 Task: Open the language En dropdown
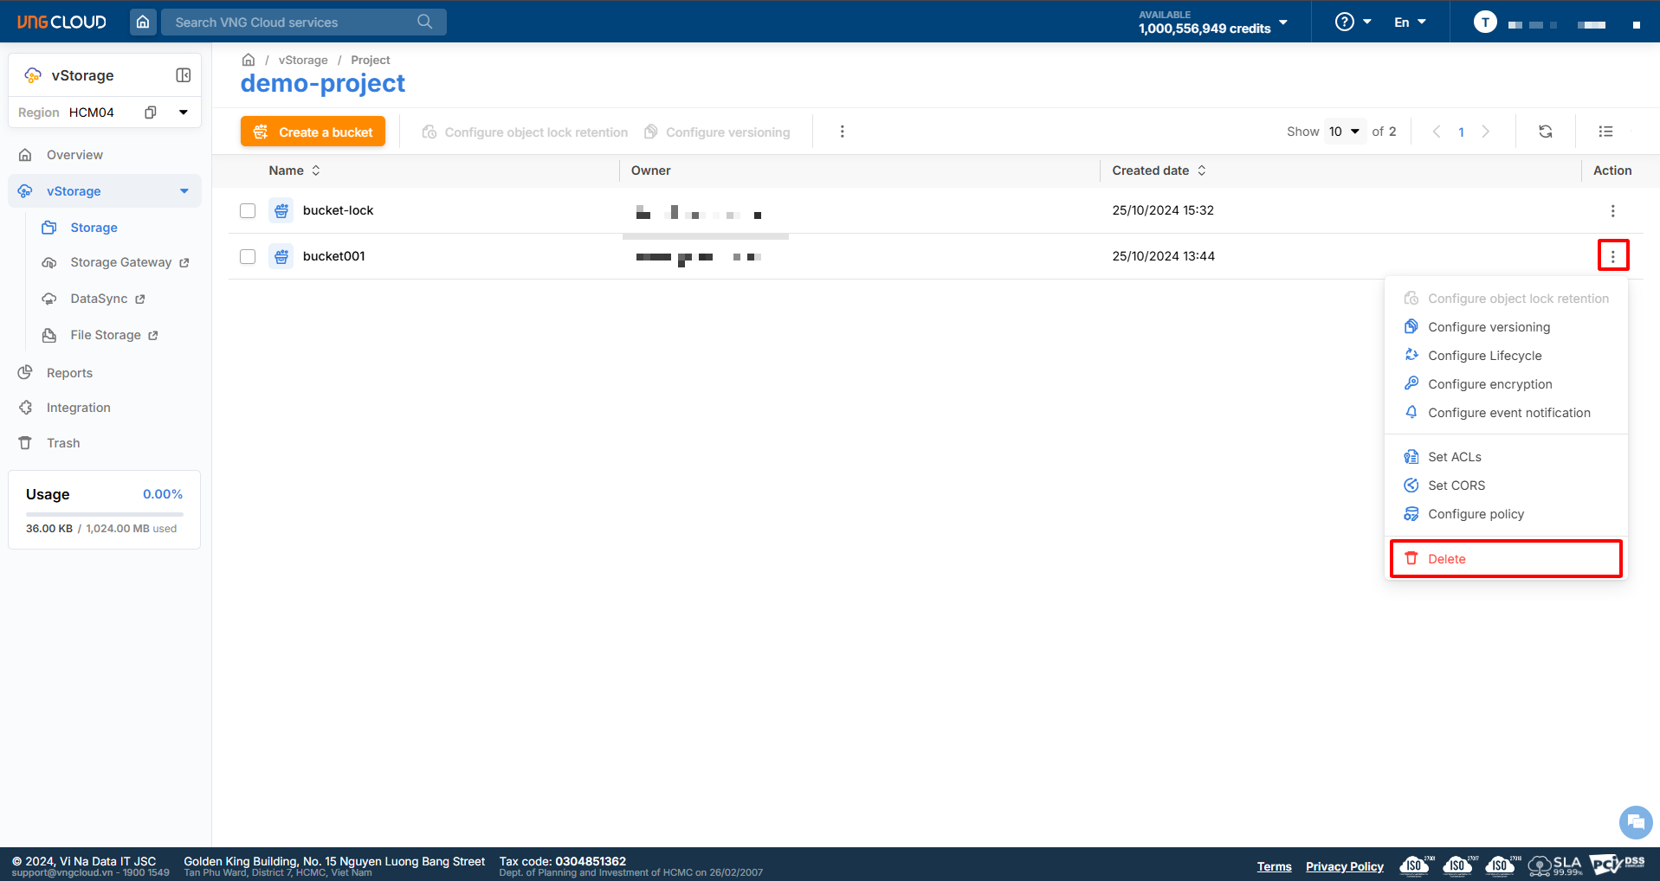click(1410, 22)
